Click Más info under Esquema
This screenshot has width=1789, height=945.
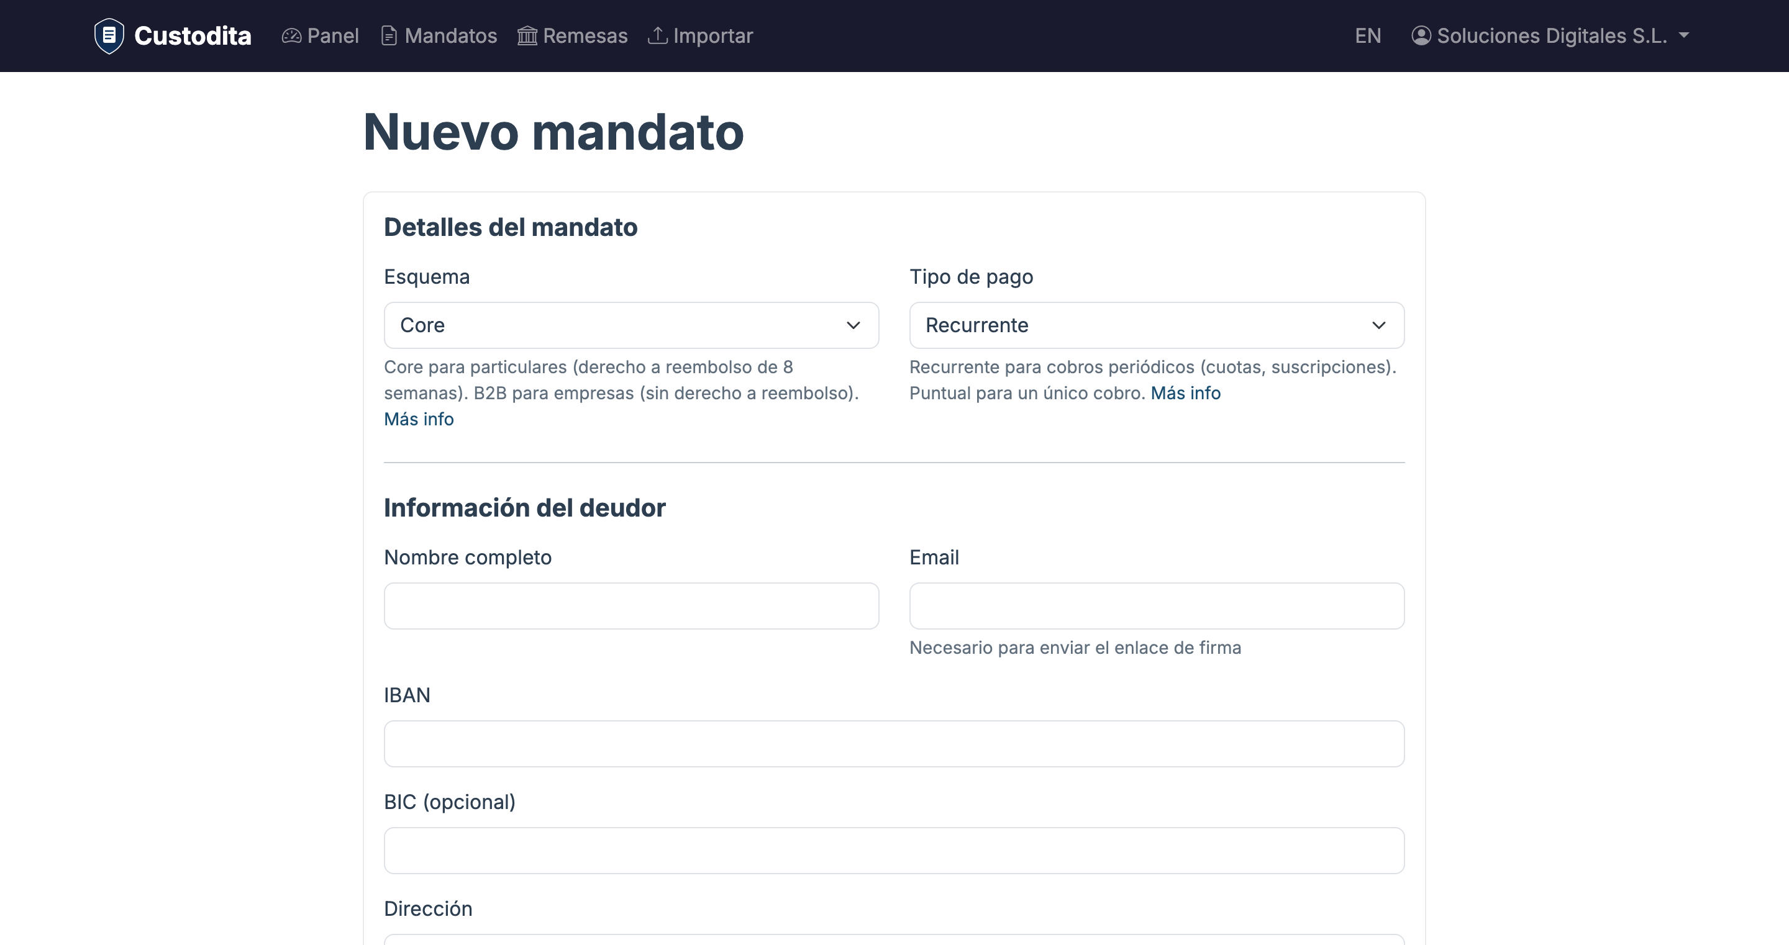418,418
